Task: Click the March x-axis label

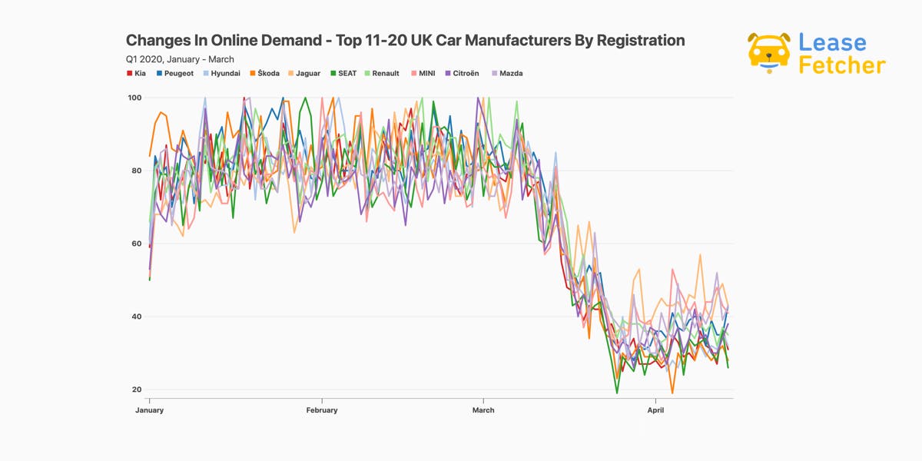Action: 483,410
